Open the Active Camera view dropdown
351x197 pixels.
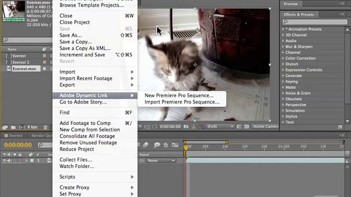(x=265, y=126)
